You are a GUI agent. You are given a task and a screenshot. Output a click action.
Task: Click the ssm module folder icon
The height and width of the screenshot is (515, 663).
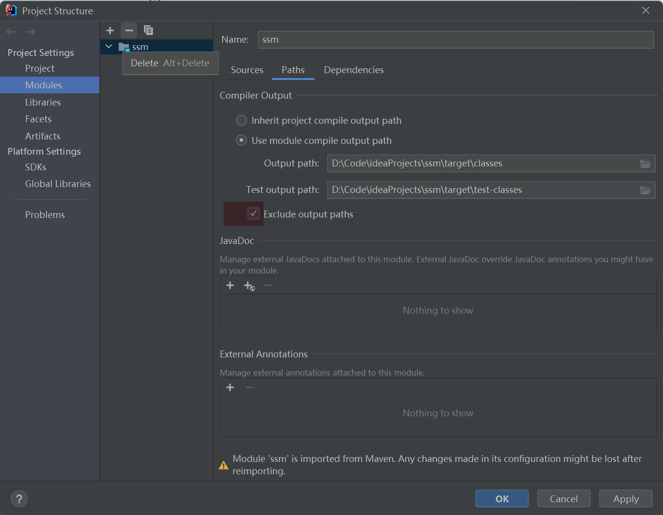(x=124, y=47)
